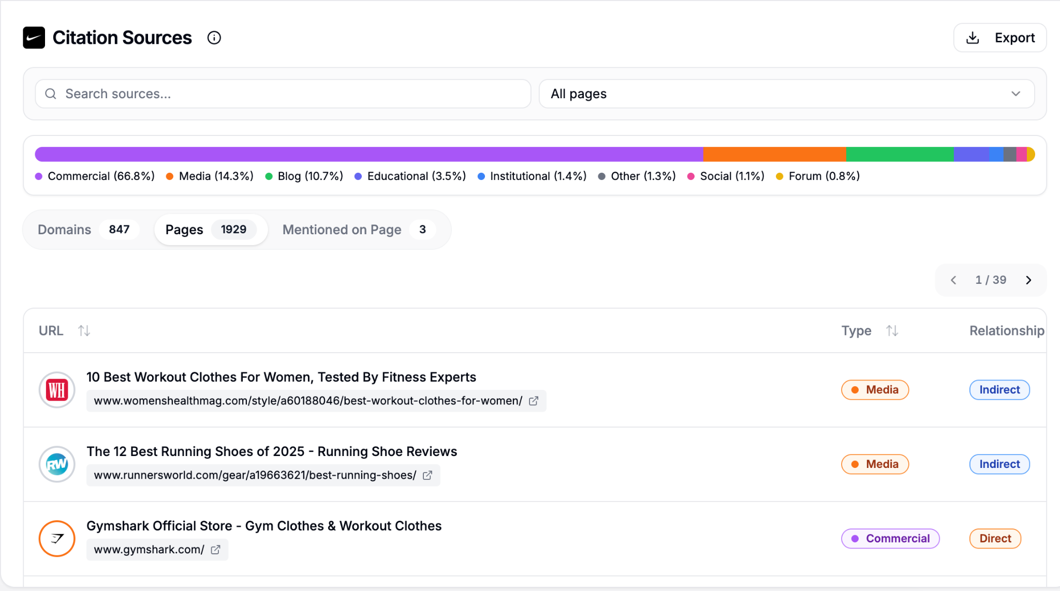Click the info icon beside Citation Sources
Viewport: 1060px width, 591px height.
214,38
